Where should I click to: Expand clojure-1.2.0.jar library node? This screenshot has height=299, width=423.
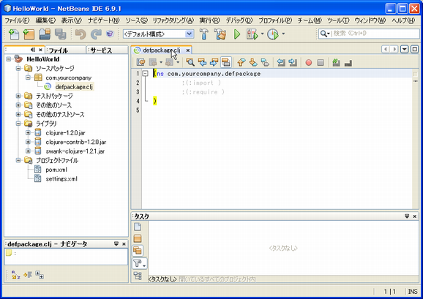28,132
